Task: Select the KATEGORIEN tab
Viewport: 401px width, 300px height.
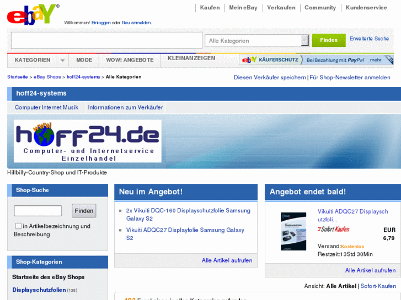Action: pyautogui.click(x=33, y=60)
